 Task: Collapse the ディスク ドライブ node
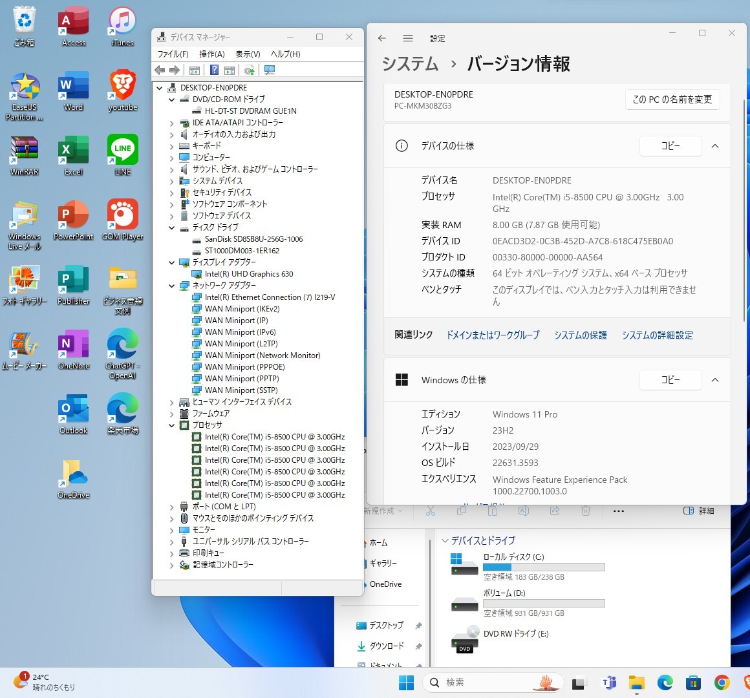pos(171,227)
